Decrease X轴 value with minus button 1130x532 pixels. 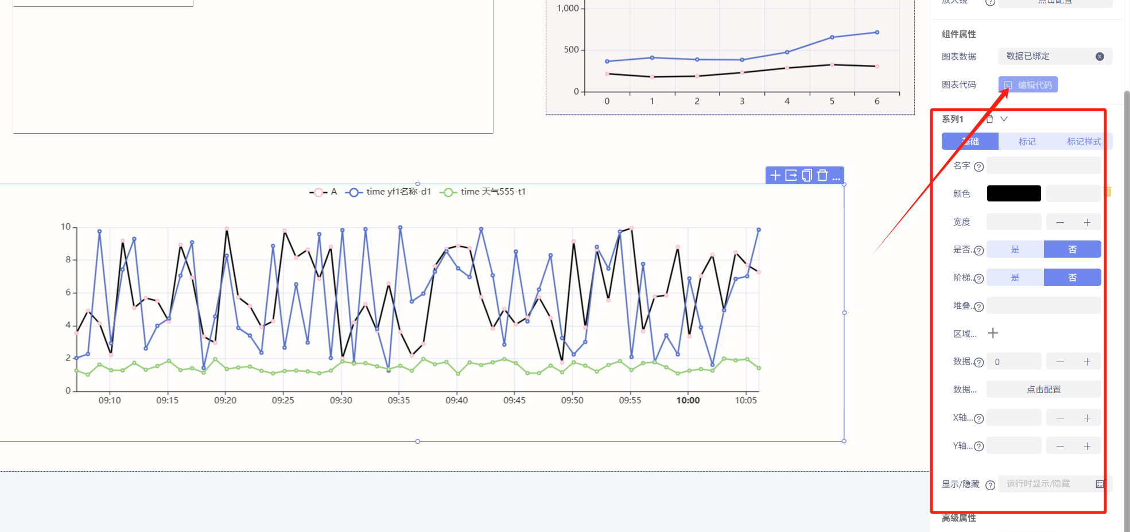(x=1060, y=418)
